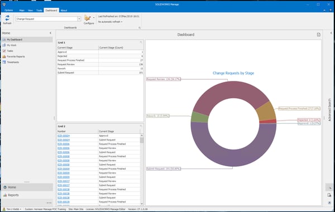
Task: Click the count 136 cell in Grid 1
Action: (x=121, y=64)
